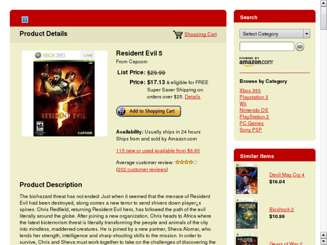
Task: Expand the Select Category dropdown
Action: coord(275,34)
